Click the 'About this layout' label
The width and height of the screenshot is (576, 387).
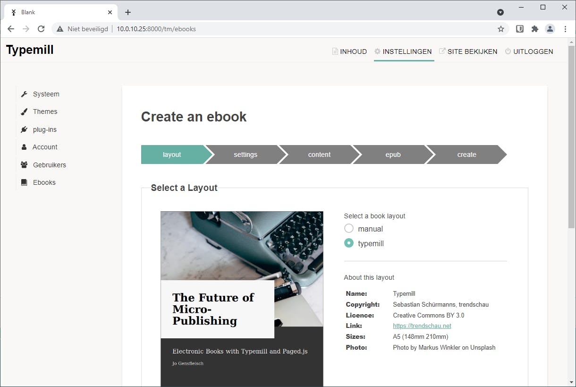coord(369,277)
